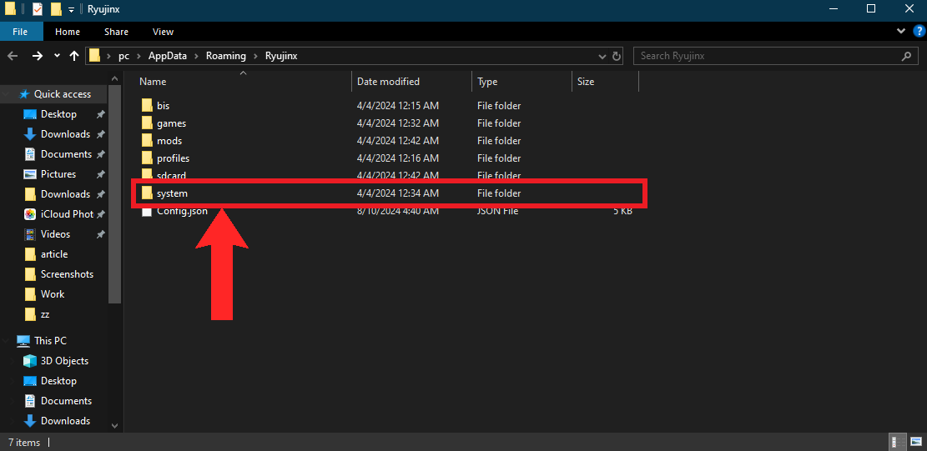
Task: Click the search magnifier icon
Action: coord(906,57)
